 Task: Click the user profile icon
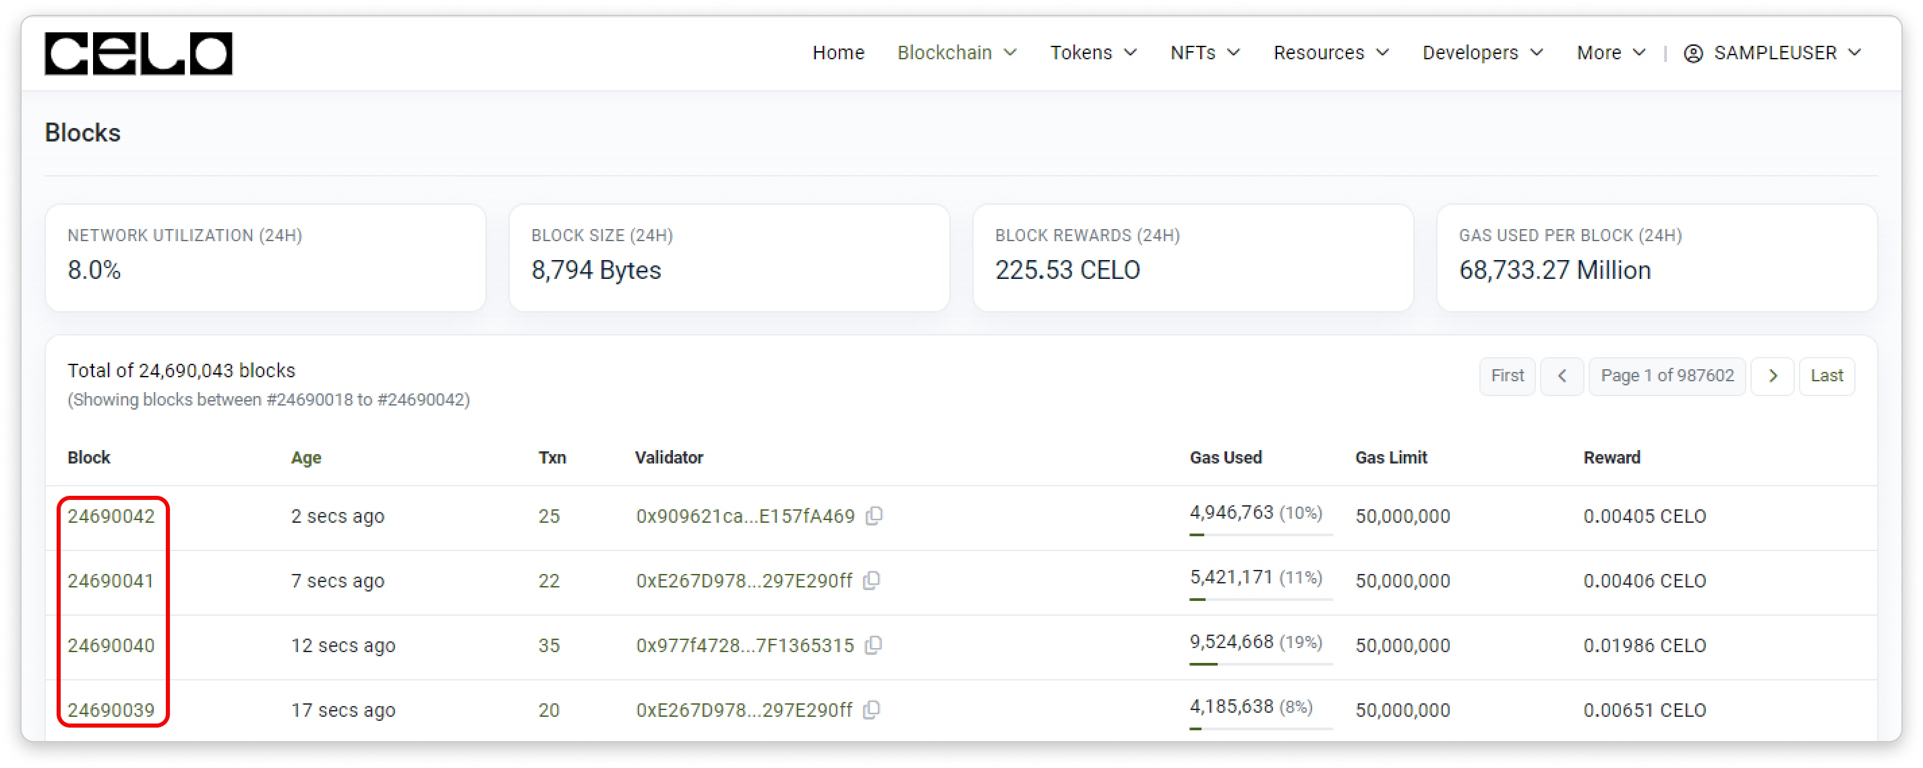pos(1693,53)
